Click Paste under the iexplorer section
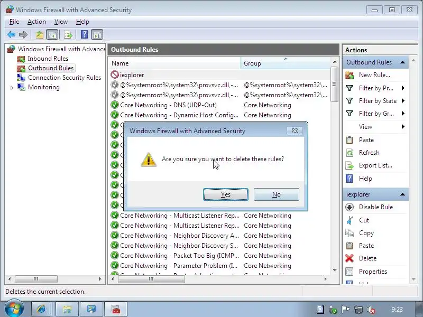Screen dimensions: 423x317 click(366, 246)
